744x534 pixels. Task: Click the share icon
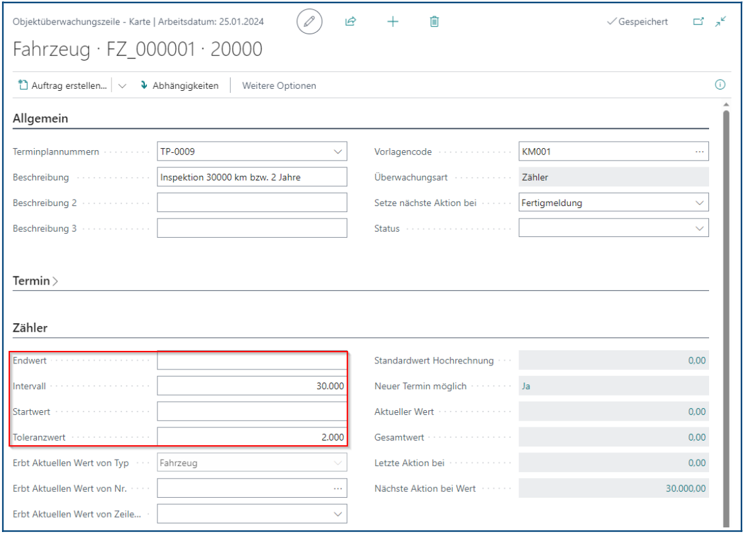tap(351, 21)
